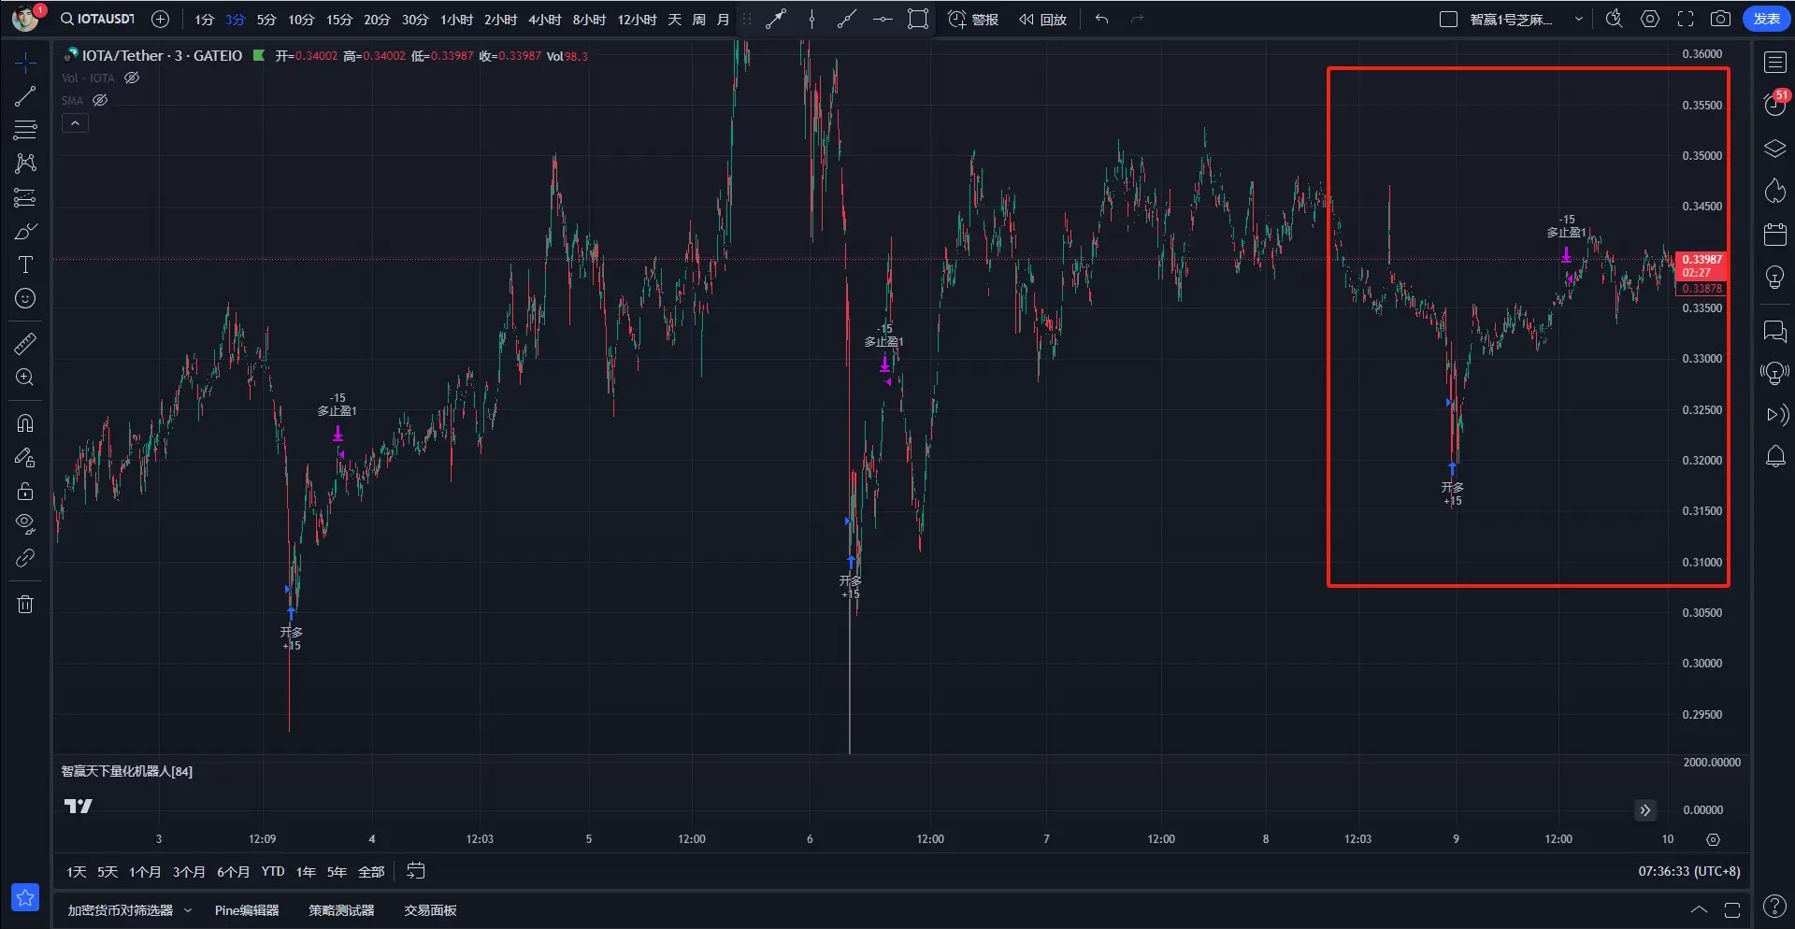Toggle stay-in-drawing-mode pencil lock
This screenshot has width=1795, height=929.
[x=25, y=457]
